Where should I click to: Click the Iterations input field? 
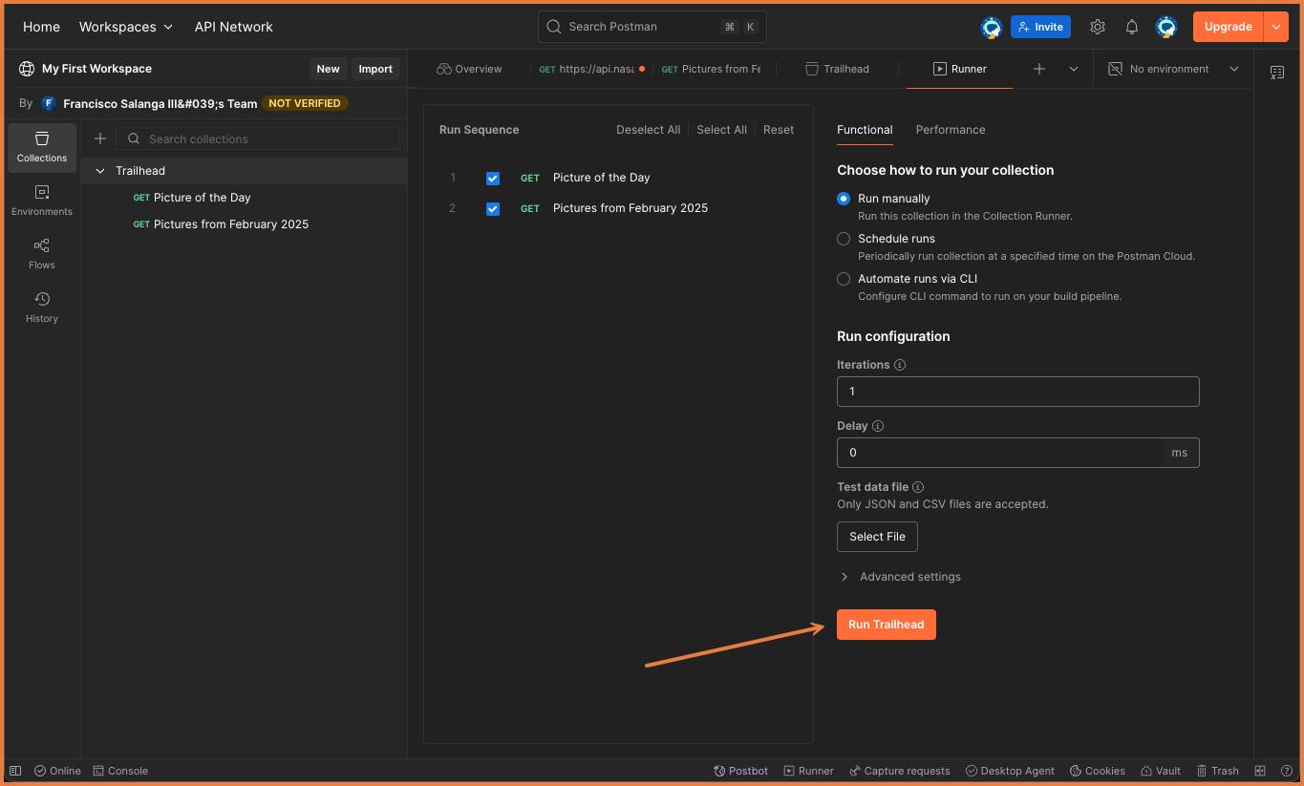click(x=1017, y=392)
